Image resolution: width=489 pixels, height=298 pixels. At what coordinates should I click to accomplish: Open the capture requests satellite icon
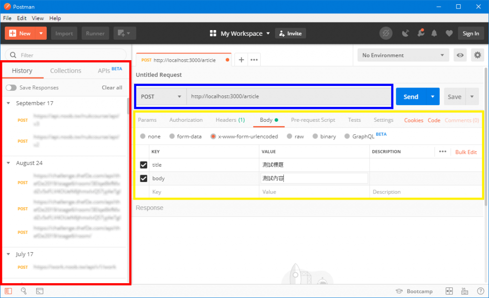[405, 33]
